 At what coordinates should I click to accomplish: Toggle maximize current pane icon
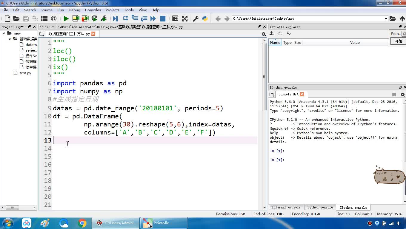coord(175,18)
